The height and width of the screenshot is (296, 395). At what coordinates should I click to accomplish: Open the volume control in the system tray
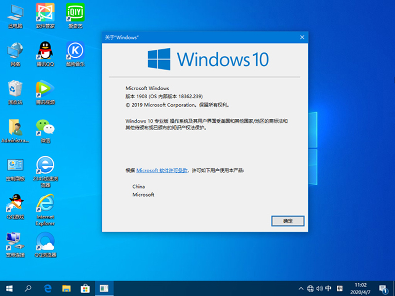coord(319,288)
